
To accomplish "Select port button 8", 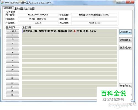I will [12, 61].
